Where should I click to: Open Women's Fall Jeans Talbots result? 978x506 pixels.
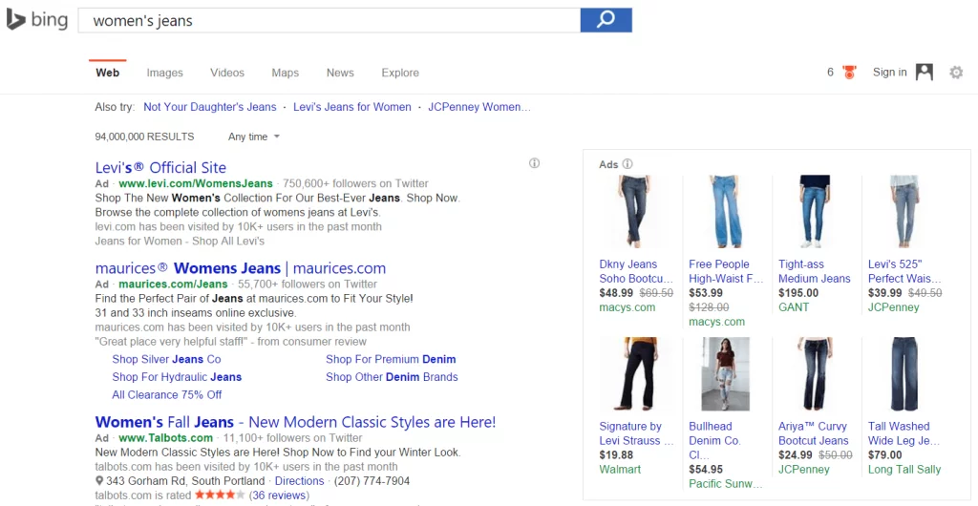click(x=295, y=422)
